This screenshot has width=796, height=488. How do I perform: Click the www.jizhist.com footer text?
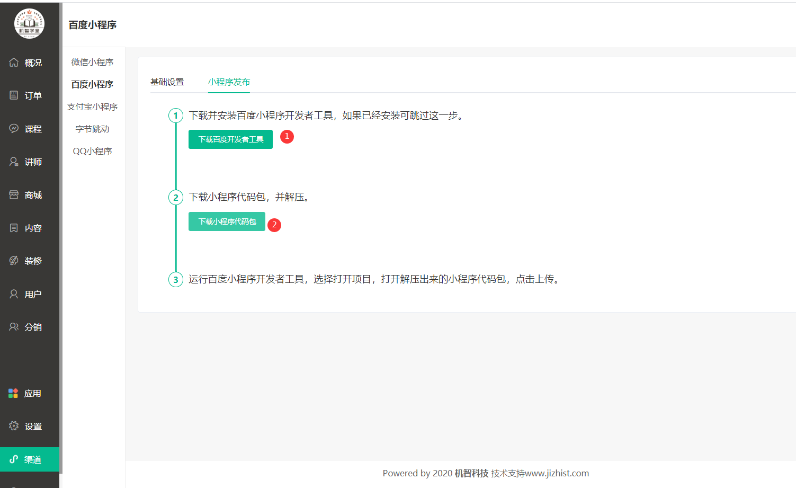coord(557,473)
